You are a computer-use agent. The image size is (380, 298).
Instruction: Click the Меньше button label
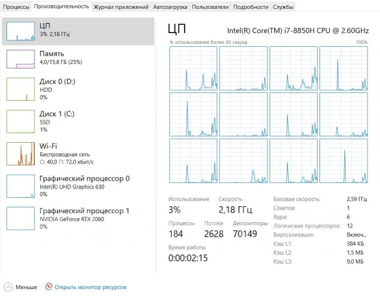tap(26, 287)
